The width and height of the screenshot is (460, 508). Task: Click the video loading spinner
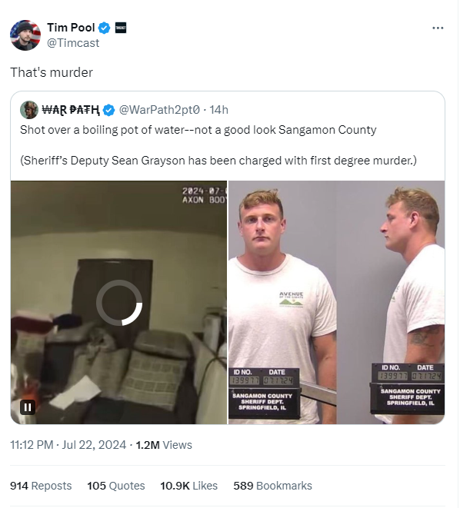119,303
